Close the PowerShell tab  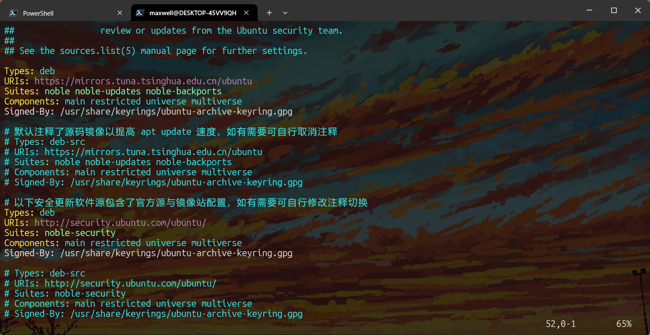tap(120, 13)
